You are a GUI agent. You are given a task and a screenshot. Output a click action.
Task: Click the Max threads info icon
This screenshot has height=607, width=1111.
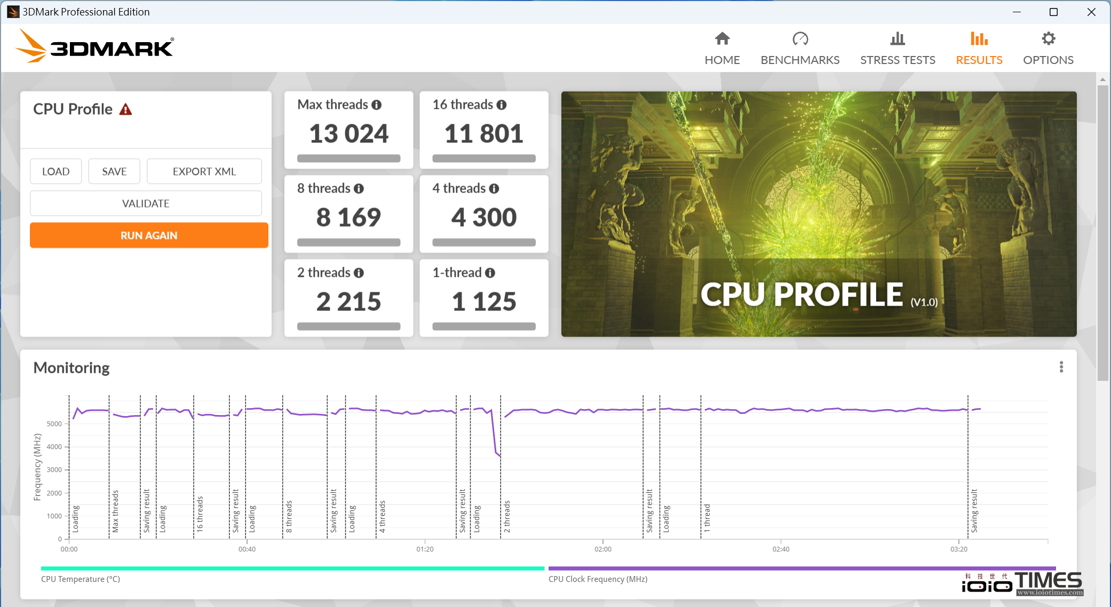(377, 105)
